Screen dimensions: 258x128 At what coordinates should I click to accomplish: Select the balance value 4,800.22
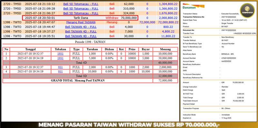pos(168,32)
